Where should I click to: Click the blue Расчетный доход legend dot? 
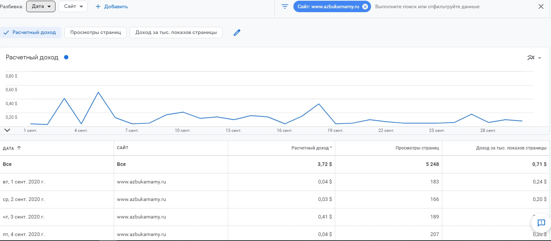coord(66,57)
